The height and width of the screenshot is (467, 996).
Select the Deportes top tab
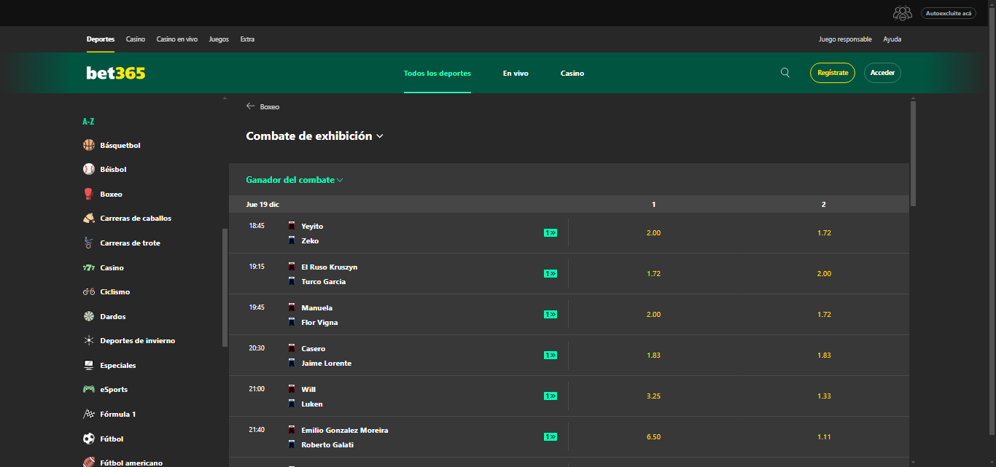coord(101,39)
